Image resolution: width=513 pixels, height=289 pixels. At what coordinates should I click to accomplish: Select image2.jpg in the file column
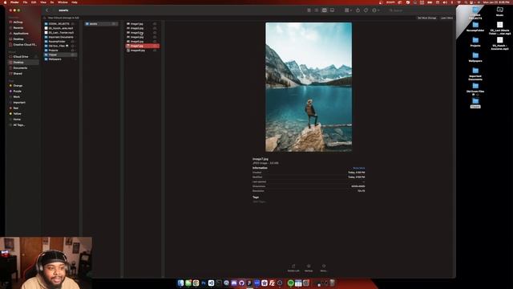142,28
